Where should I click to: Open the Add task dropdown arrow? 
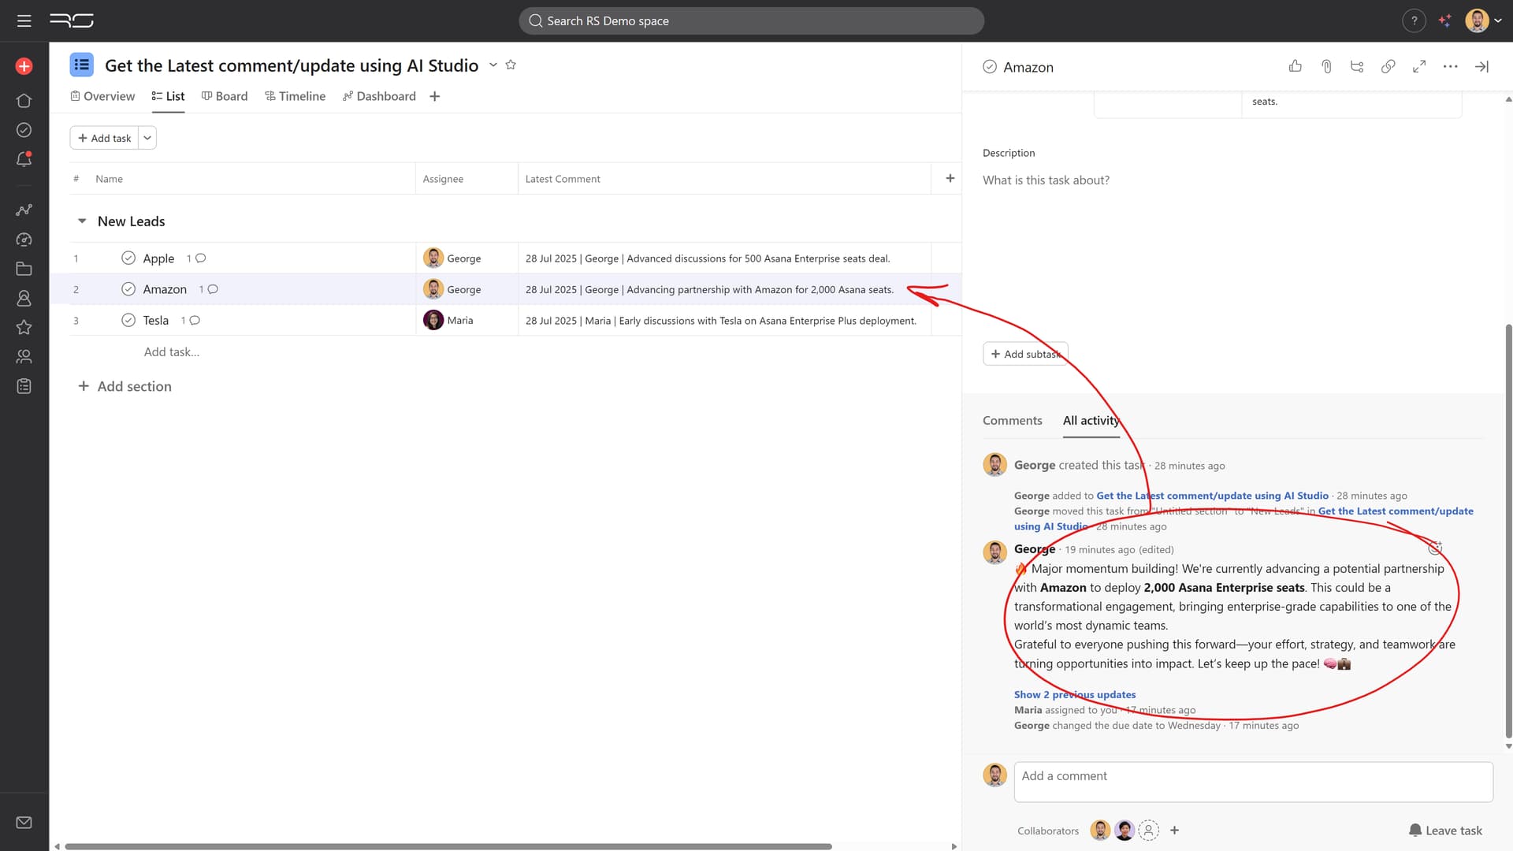[x=147, y=138]
